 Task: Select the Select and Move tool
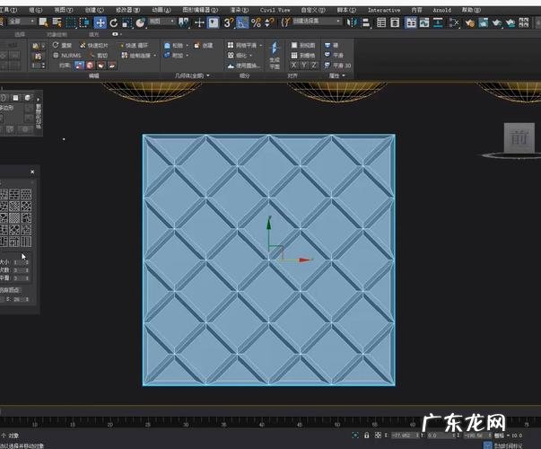pos(100,22)
